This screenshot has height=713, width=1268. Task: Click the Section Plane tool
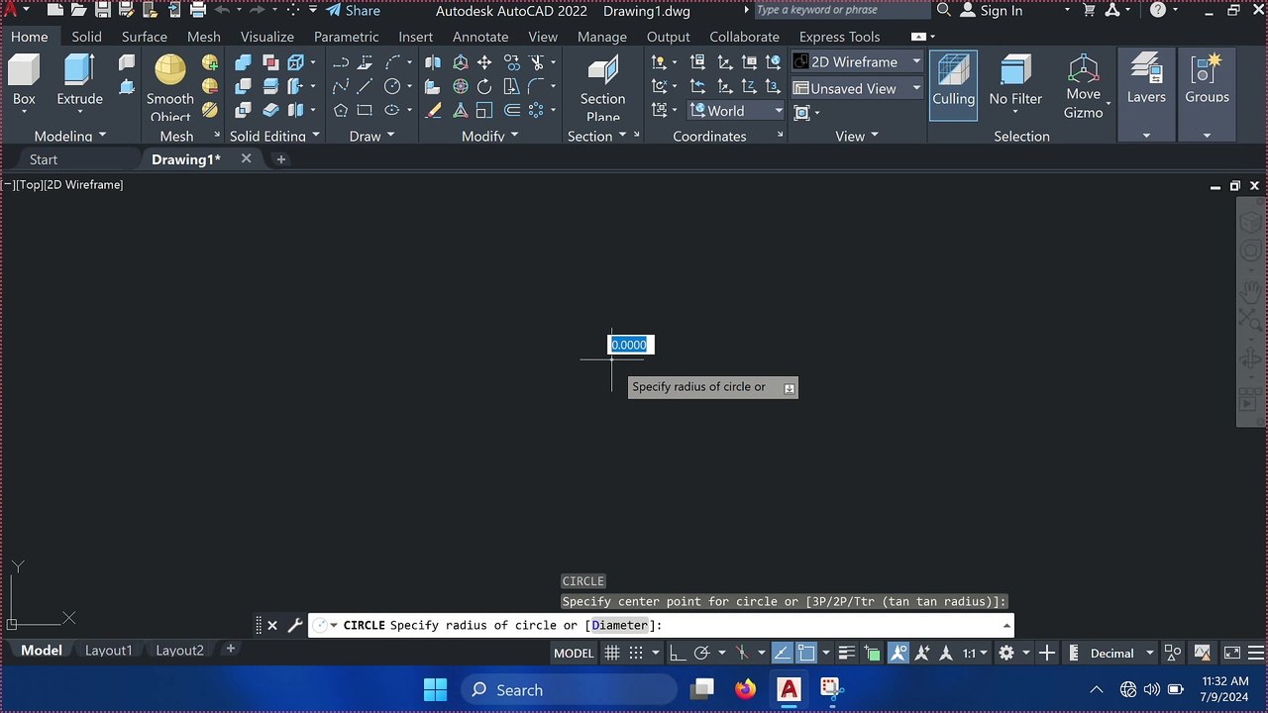(x=602, y=87)
